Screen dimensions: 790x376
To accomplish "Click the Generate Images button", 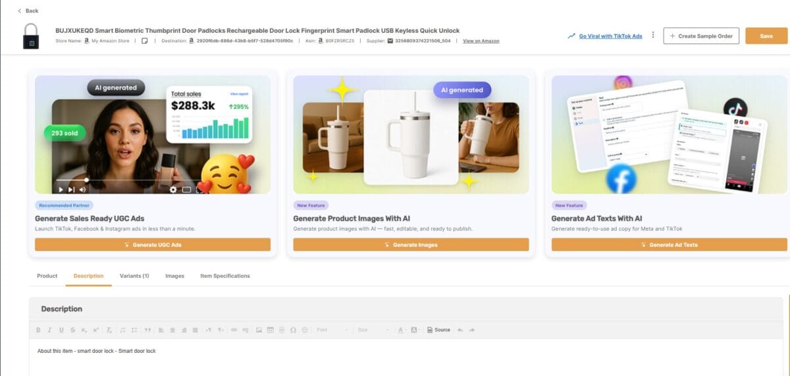I will pyautogui.click(x=411, y=244).
